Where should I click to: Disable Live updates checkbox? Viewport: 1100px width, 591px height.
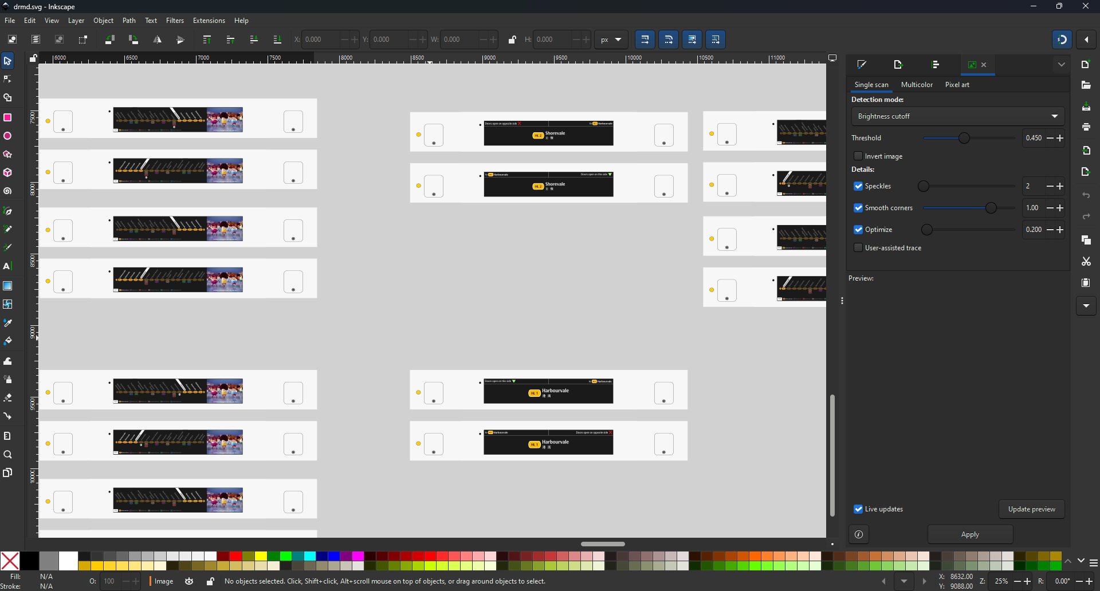point(858,509)
